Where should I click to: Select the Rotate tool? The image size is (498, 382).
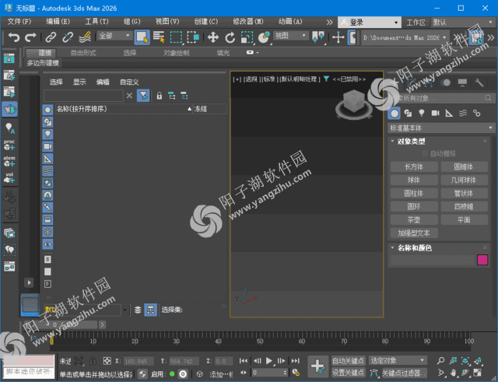(230, 37)
